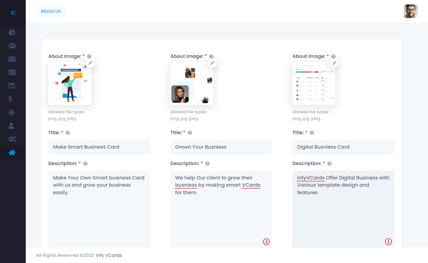Click the Templates columns icon in sidebar

tap(12, 86)
